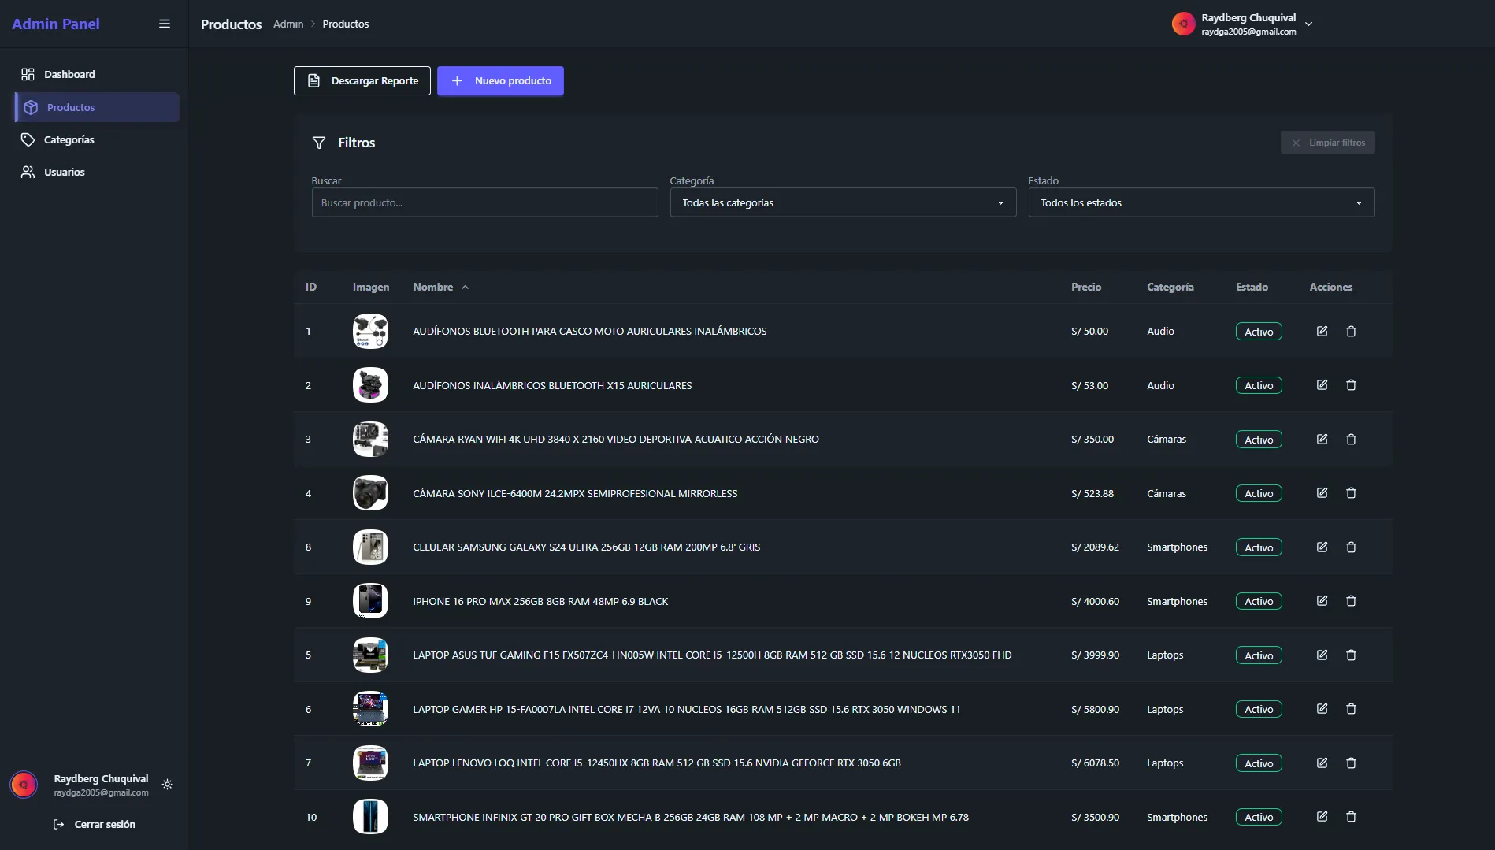
Task: Toggle light/dark theme sun icon
Action: pyautogui.click(x=167, y=785)
